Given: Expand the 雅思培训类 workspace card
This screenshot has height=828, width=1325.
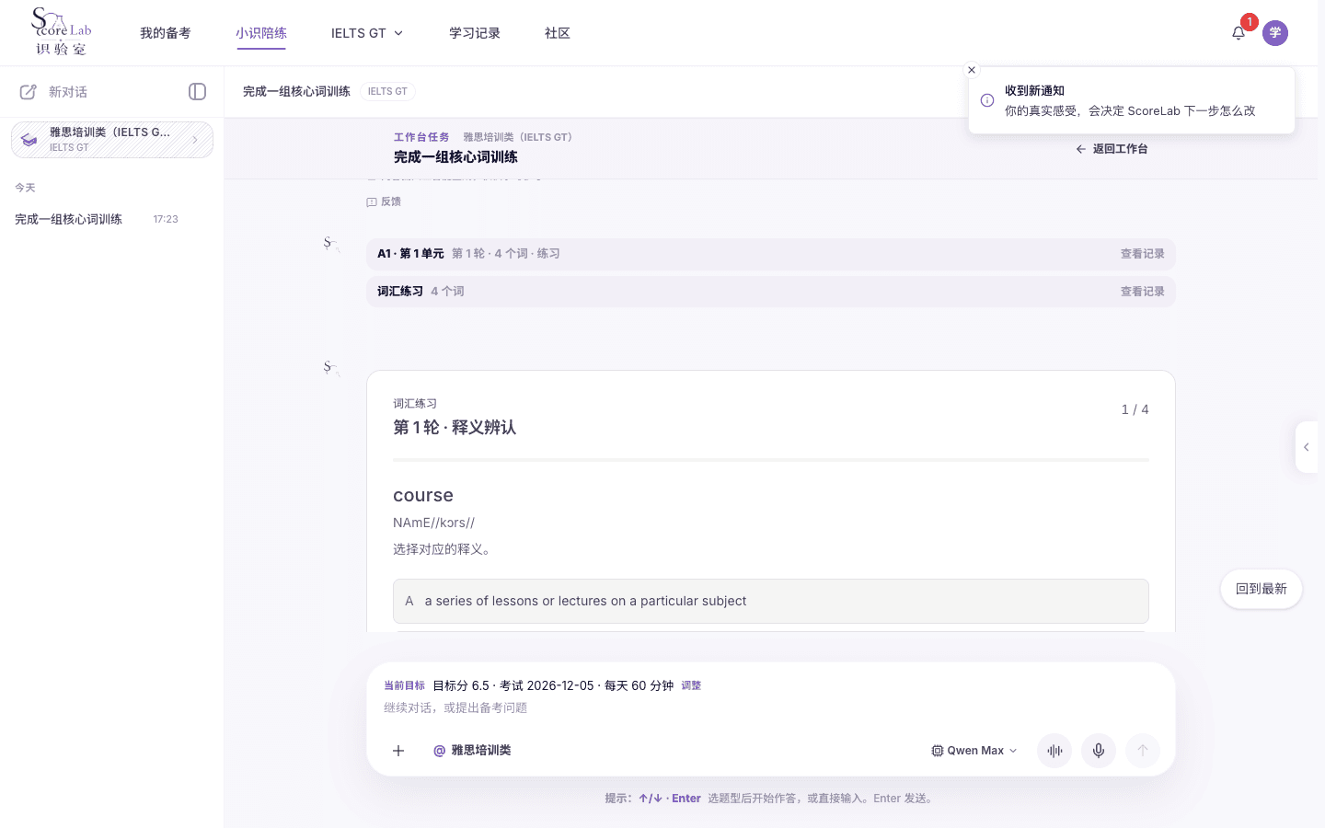Looking at the screenshot, I should point(112,140).
